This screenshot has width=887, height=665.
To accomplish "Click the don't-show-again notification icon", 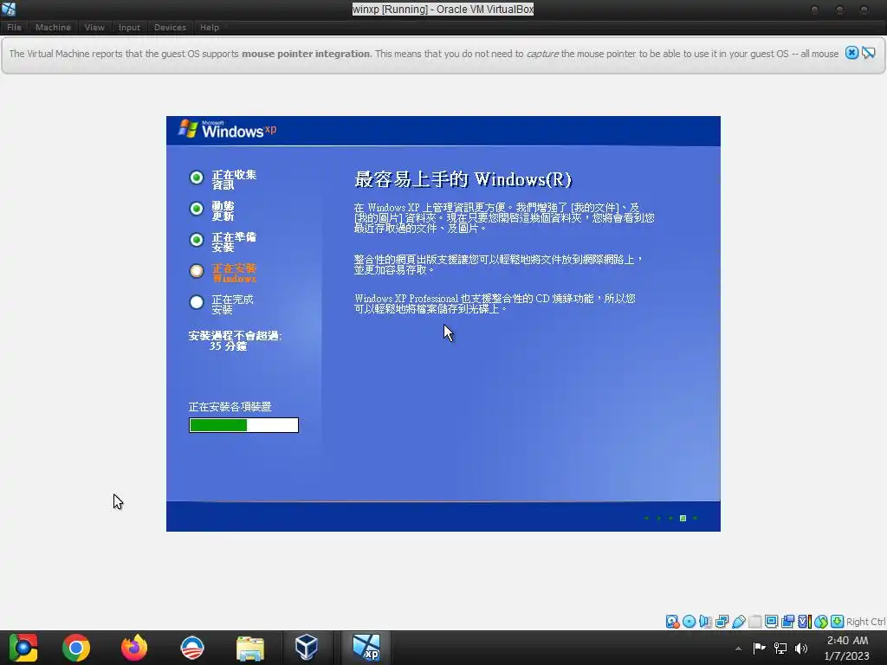I will click(x=868, y=53).
